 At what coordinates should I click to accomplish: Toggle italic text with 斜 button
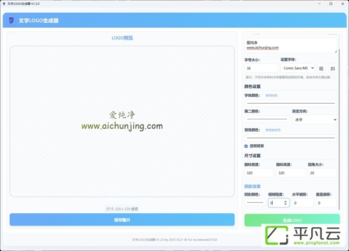pyautogui.click(x=333, y=68)
